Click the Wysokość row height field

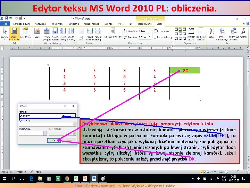click(x=143, y=31)
